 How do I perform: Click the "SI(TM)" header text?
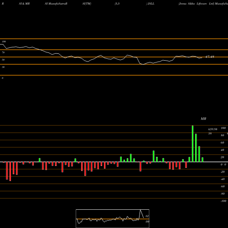(87, 4)
